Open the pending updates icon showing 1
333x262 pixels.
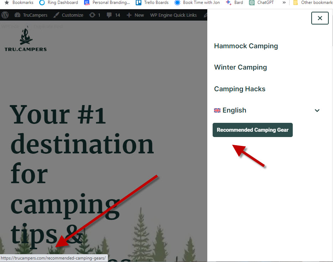tap(95, 15)
